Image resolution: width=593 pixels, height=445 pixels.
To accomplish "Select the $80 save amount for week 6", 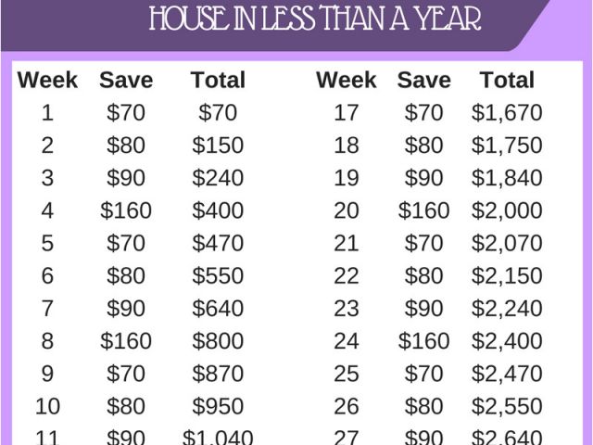I will click(126, 276).
